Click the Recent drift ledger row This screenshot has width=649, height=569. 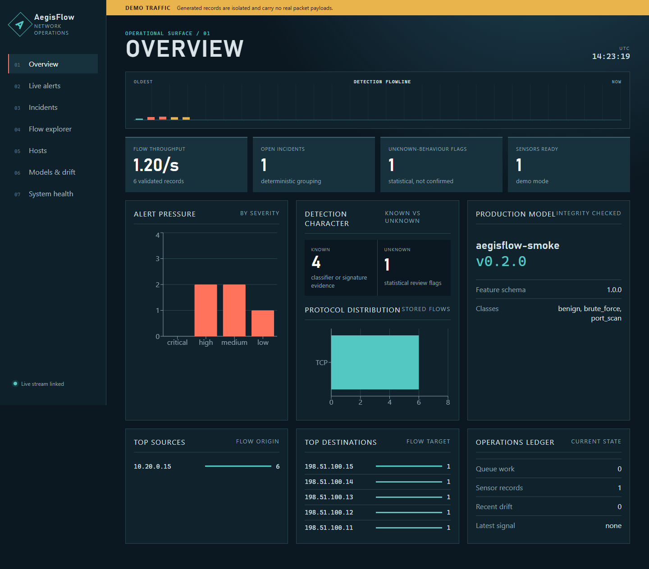(548, 506)
